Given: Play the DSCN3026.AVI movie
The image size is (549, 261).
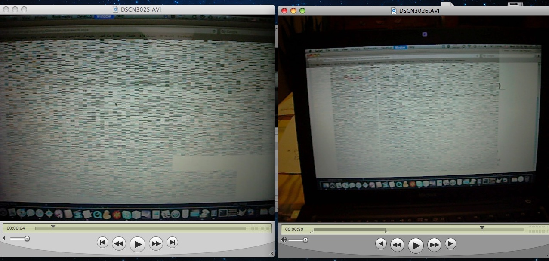Looking at the screenshot, I should (416, 245).
